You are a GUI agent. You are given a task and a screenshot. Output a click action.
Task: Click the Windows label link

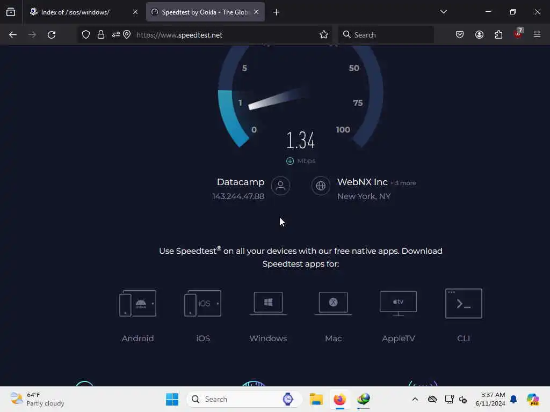click(269, 339)
